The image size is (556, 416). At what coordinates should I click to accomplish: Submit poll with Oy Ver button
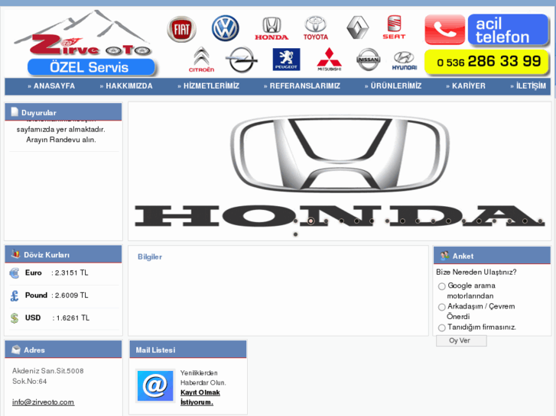pyautogui.click(x=461, y=340)
